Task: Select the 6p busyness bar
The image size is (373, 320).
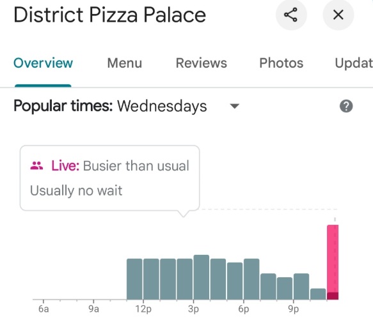Action: point(251,279)
